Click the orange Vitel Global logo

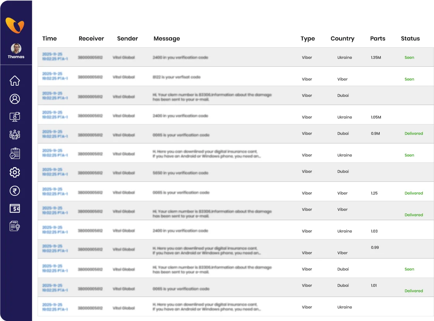(x=15, y=26)
